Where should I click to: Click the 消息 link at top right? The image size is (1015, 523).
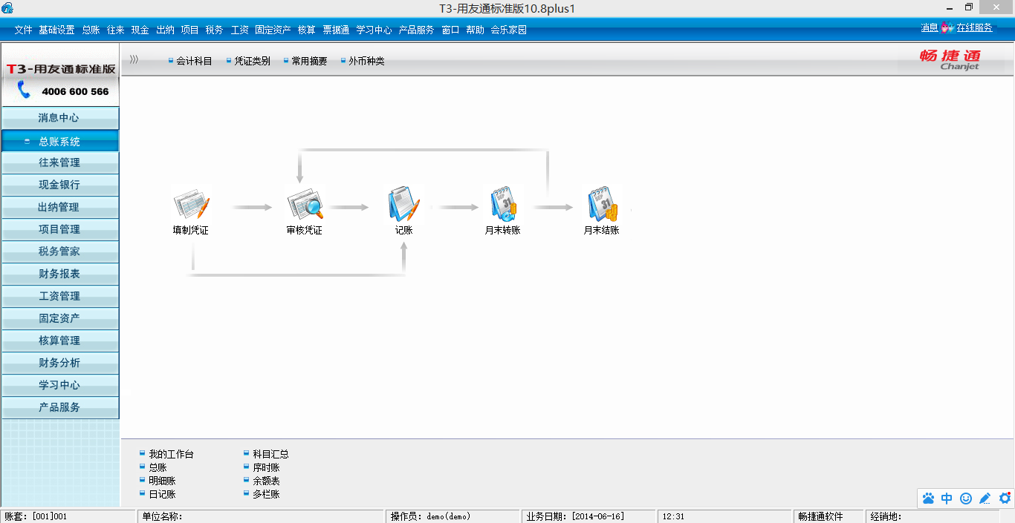click(930, 28)
